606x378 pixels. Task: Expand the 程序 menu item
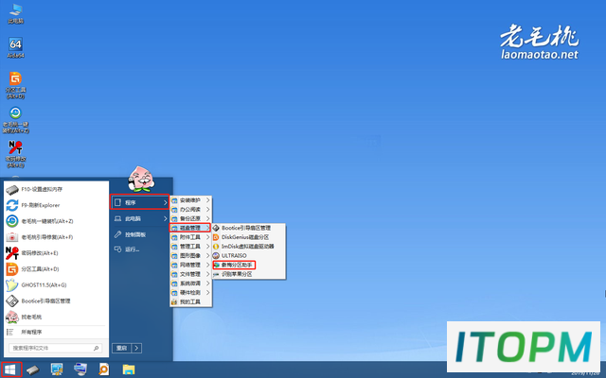140,202
